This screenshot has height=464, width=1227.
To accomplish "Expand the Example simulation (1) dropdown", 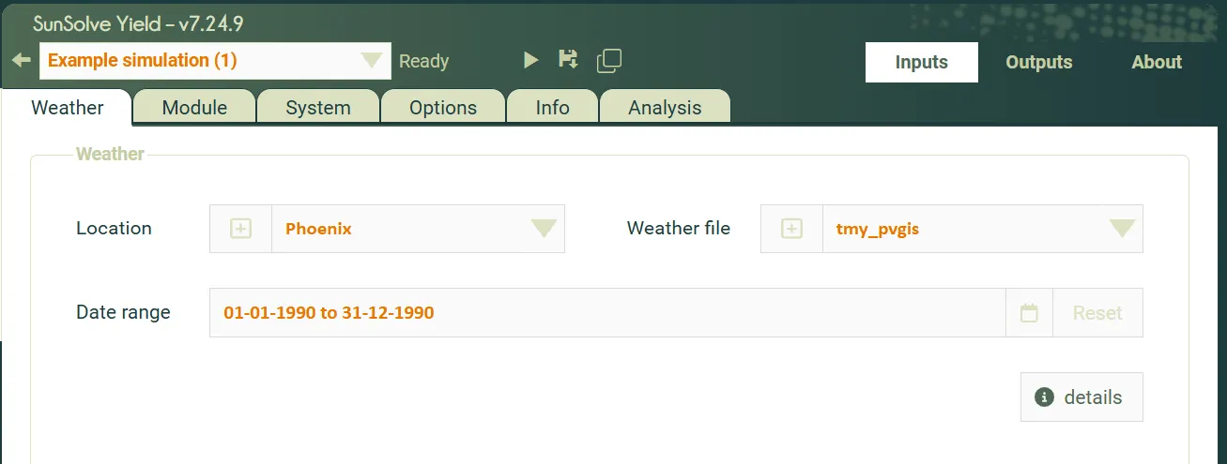I will (x=373, y=61).
